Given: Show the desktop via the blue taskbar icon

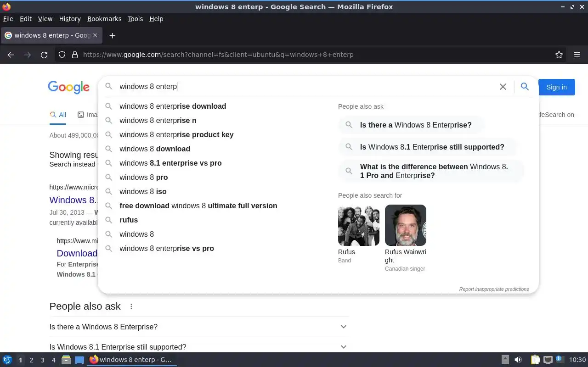Looking at the screenshot, I should pos(79,360).
